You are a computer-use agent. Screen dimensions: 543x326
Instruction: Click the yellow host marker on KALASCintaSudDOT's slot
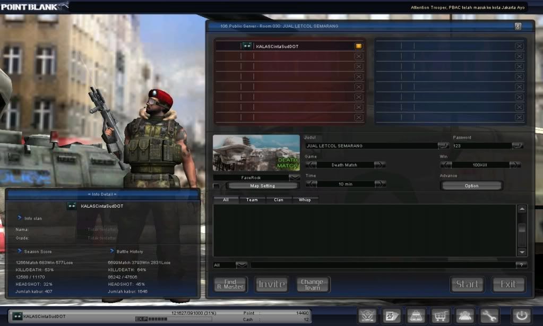coord(358,46)
